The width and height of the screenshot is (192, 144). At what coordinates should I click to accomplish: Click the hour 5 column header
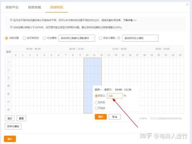point(51,55)
